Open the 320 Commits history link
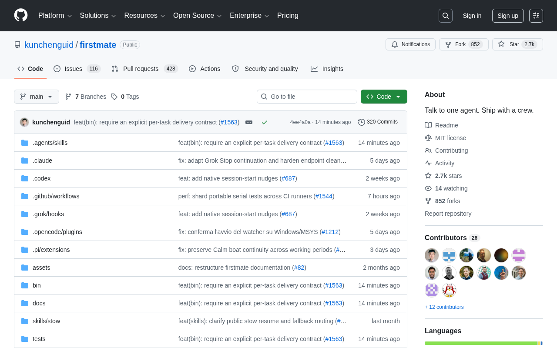The image size is (557, 348). (378, 122)
